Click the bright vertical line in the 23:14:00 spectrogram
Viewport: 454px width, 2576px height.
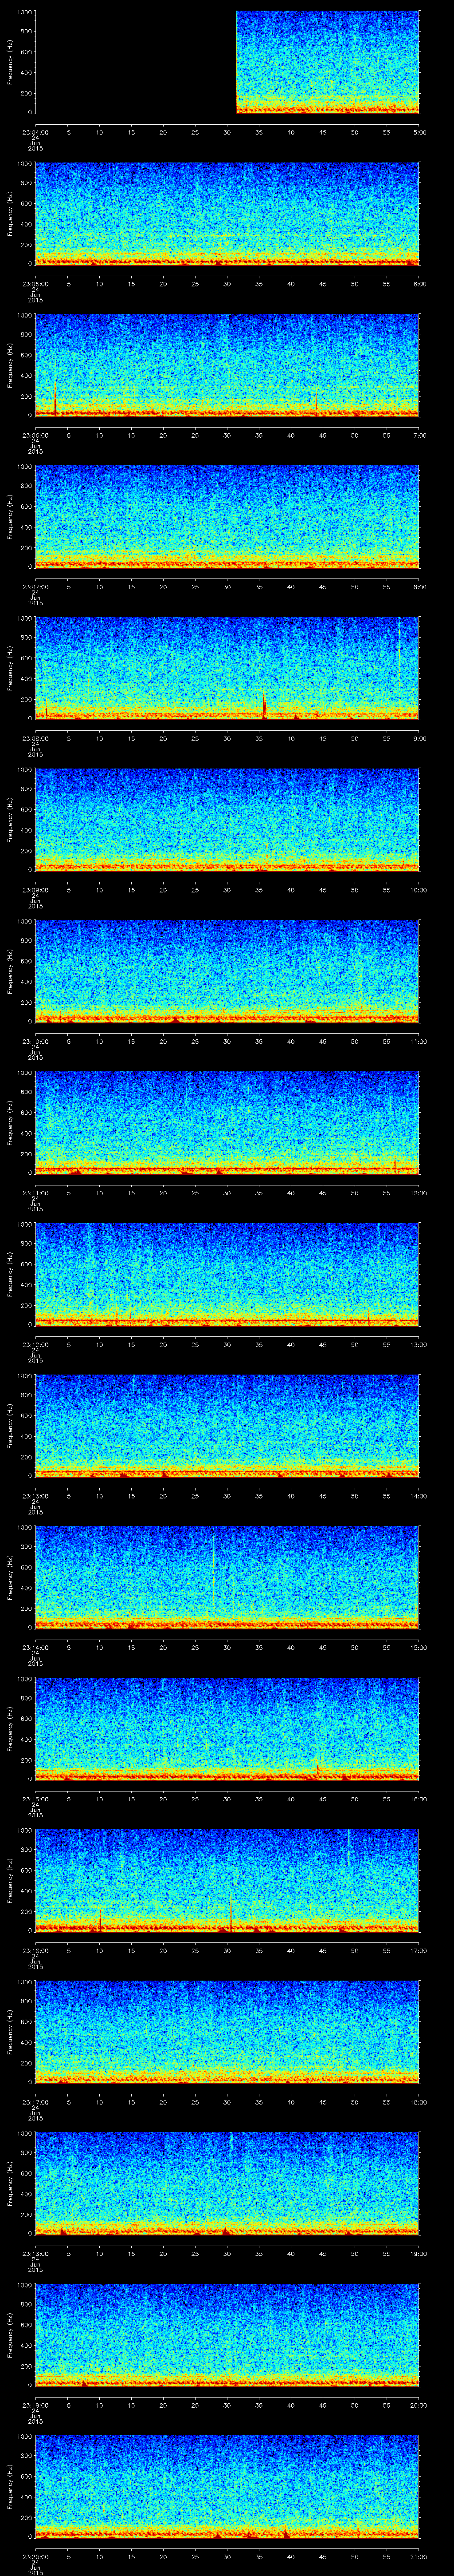click(214, 1572)
